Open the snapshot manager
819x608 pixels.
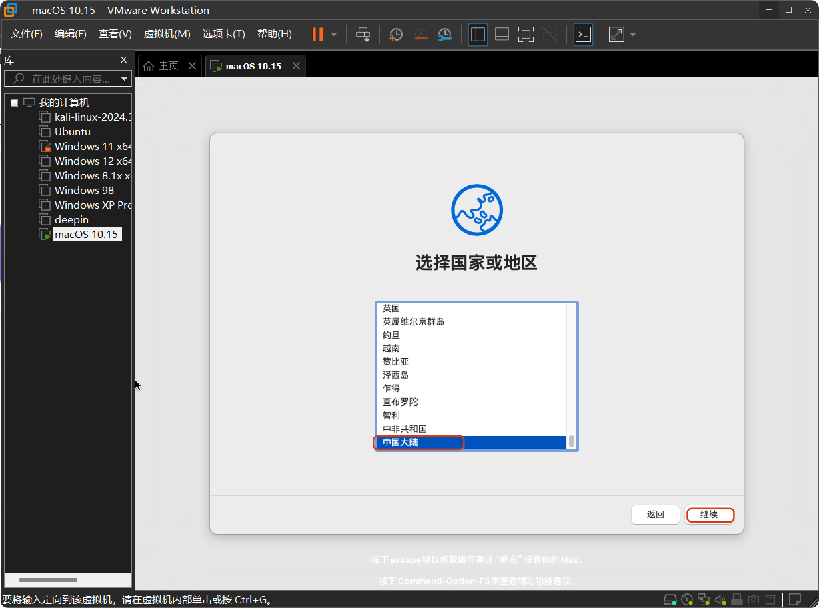(444, 34)
